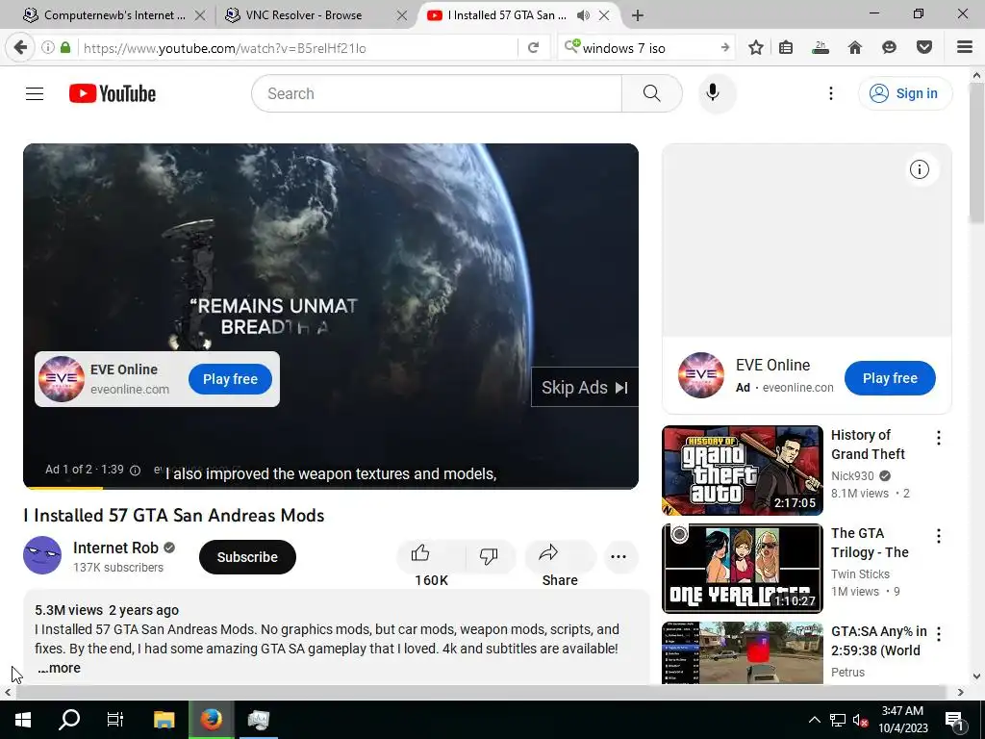Reload the page with the refresh icon
985x739 pixels.
533,48
